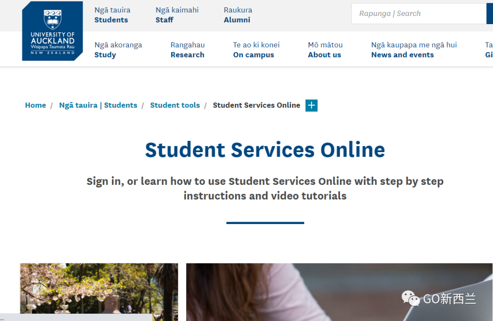
Task: Click the blue search submit button
Action: [x=489, y=14]
